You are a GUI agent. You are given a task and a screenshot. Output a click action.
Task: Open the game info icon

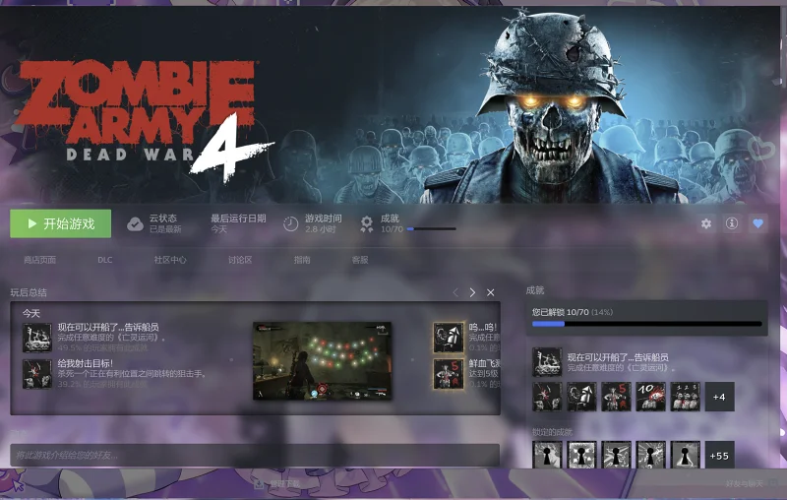(x=732, y=223)
